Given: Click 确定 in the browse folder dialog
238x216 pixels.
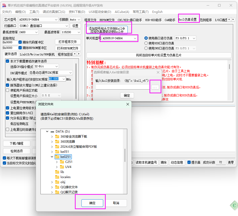Looking at the screenshot, I should click(x=92, y=203).
